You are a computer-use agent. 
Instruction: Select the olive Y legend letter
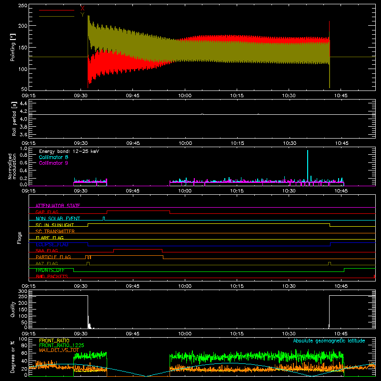[x=82, y=15]
